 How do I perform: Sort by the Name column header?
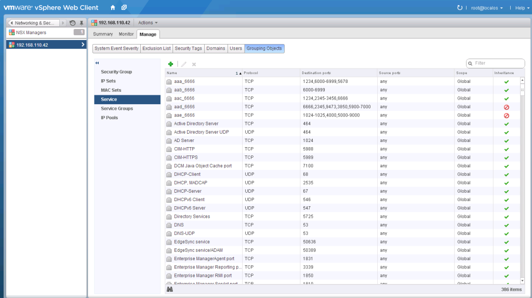pyautogui.click(x=204, y=73)
